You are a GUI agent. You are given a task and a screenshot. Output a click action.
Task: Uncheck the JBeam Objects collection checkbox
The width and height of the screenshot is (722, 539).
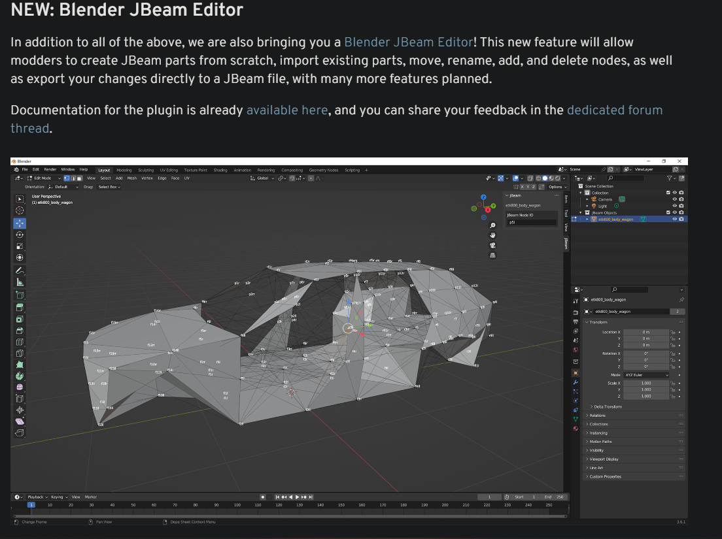point(668,212)
